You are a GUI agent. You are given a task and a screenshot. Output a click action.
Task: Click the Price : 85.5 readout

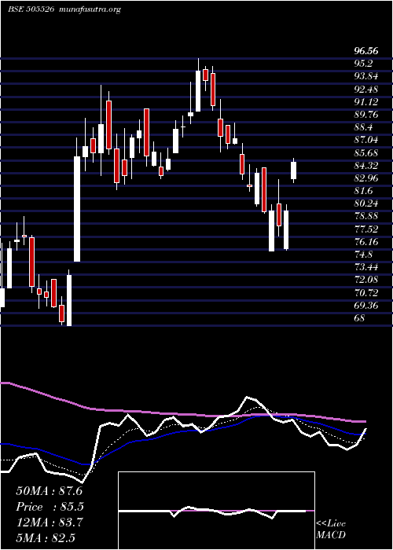[50, 507]
